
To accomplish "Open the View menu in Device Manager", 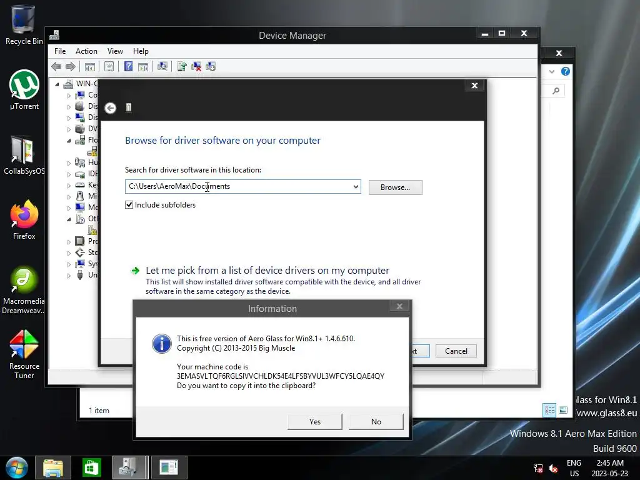I will (115, 51).
